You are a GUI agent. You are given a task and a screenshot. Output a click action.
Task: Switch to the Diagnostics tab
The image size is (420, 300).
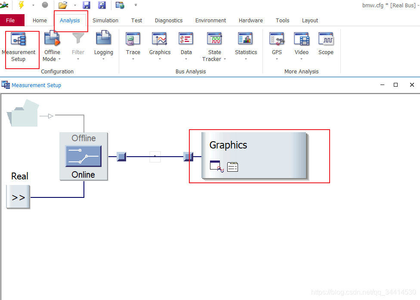pyautogui.click(x=169, y=20)
